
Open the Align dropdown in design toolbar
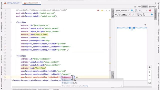coord(141,14)
